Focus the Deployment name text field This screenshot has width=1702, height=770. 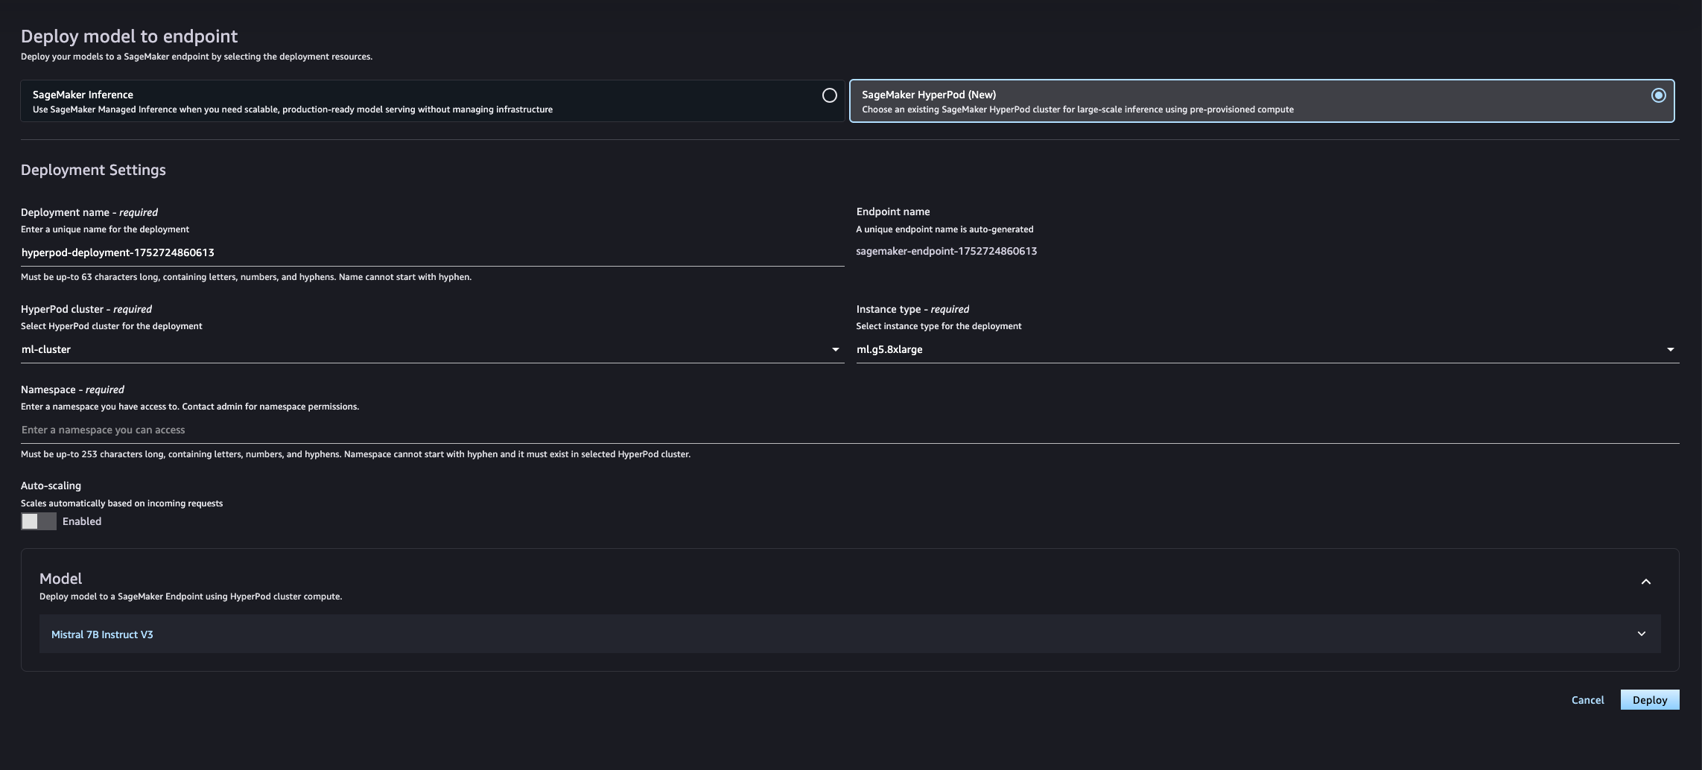pyautogui.click(x=432, y=252)
